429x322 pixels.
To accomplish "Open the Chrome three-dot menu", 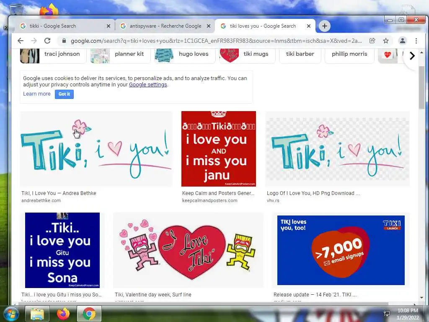I will pyautogui.click(x=416, y=41).
